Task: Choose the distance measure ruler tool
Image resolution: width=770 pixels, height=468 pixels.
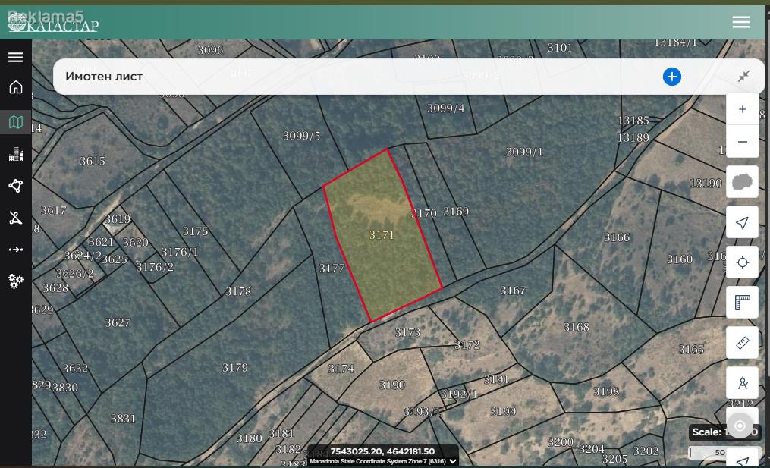Action: (742, 343)
